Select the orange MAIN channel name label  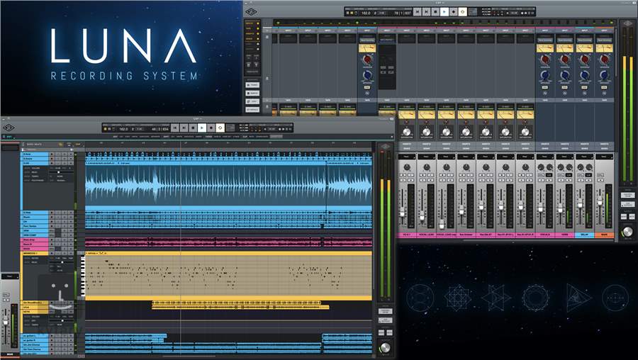pos(605,233)
